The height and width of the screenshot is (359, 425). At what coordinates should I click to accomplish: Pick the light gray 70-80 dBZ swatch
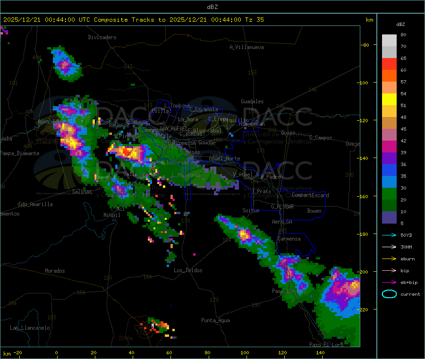(x=389, y=41)
